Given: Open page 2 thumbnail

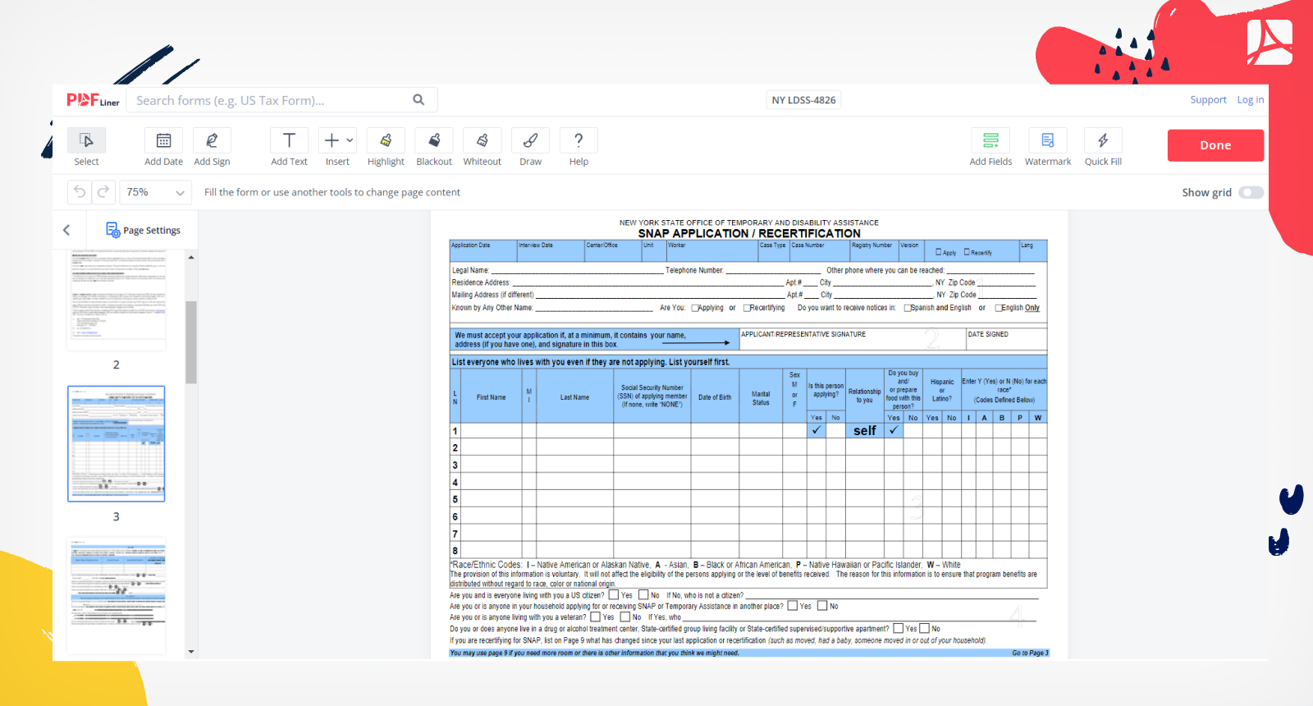Looking at the screenshot, I should (116, 300).
